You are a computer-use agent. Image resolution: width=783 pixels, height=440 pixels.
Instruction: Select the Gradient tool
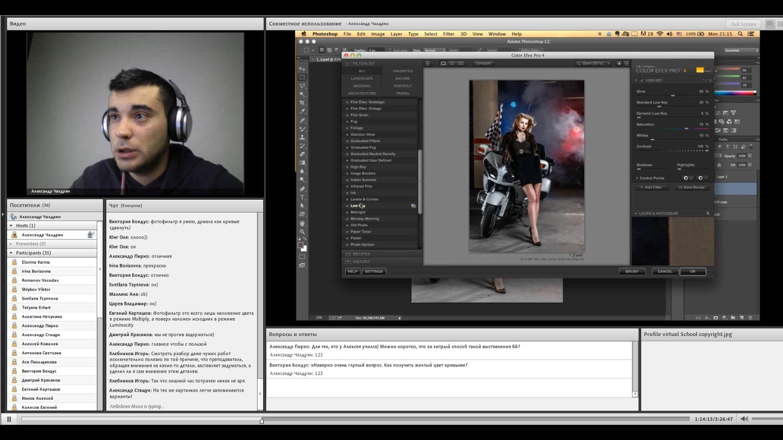(302, 163)
